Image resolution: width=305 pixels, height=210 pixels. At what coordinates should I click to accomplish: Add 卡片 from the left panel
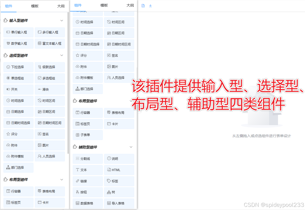pyautogui.click(x=50, y=203)
